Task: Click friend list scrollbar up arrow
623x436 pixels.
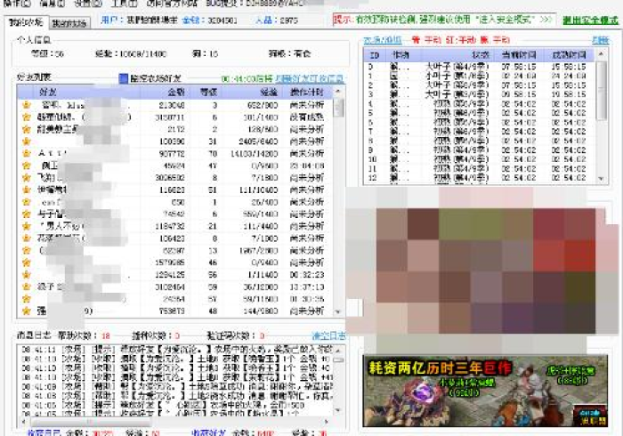Action: (338, 92)
